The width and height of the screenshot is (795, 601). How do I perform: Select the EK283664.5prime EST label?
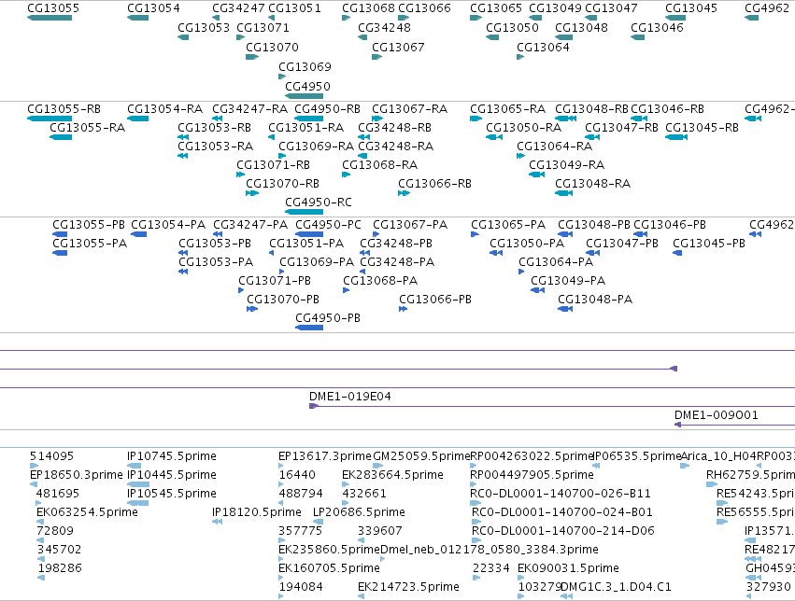pos(393,475)
